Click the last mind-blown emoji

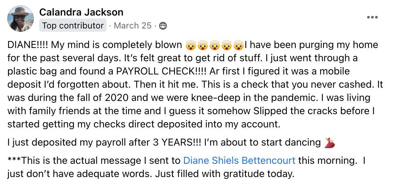tap(238, 45)
